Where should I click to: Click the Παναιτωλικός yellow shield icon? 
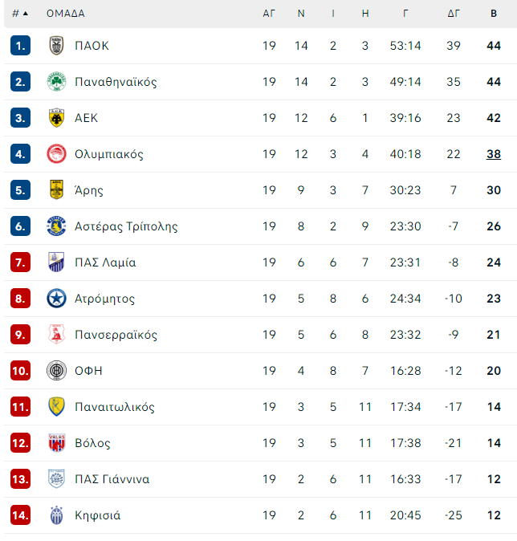pyautogui.click(x=56, y=407)
